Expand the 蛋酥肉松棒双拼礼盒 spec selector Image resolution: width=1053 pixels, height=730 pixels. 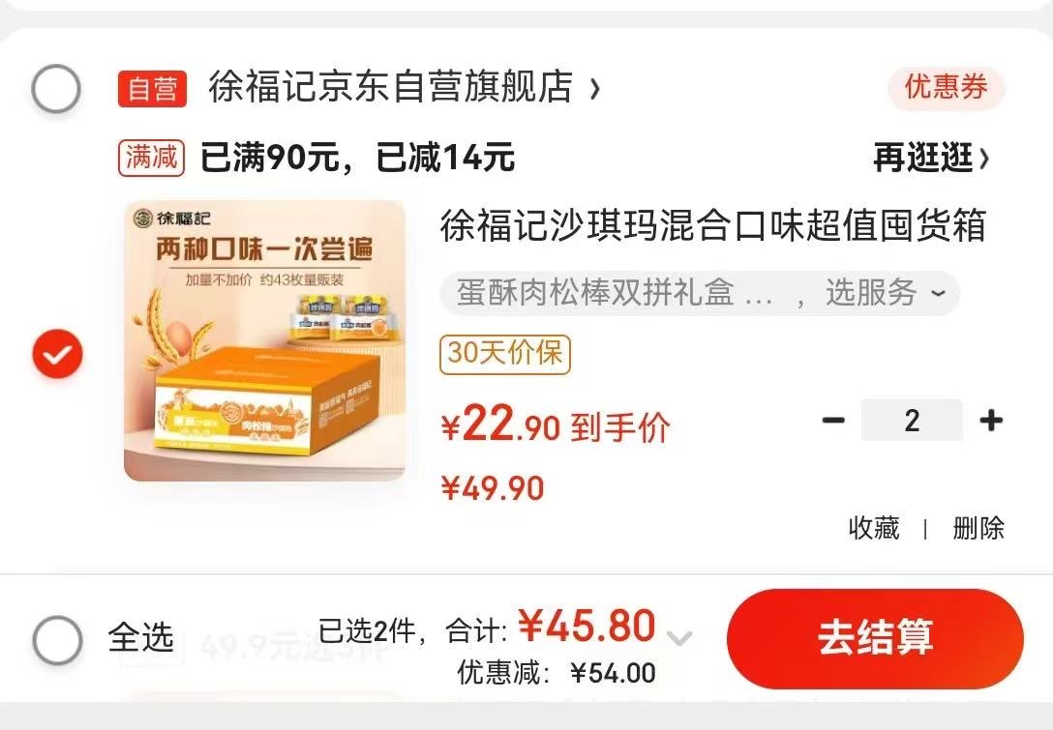pyautogui.click(x=699, y=293)
